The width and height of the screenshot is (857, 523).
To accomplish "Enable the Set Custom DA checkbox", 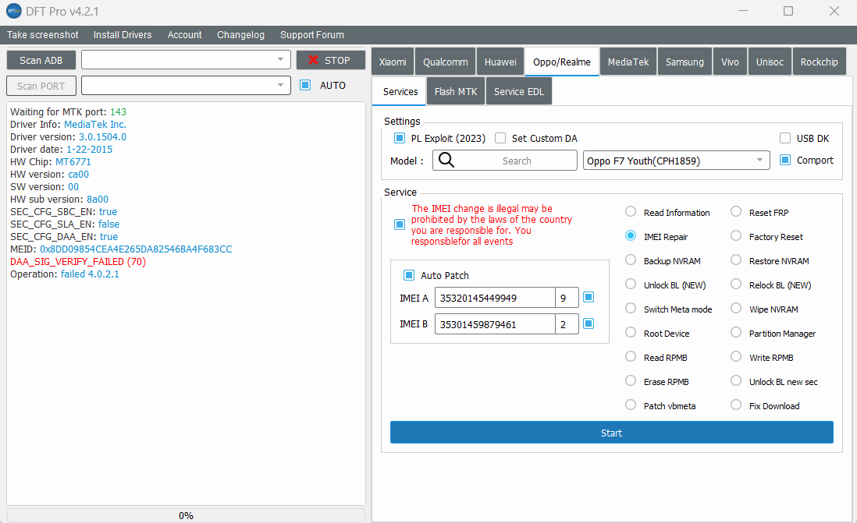I will coord(500,138).
